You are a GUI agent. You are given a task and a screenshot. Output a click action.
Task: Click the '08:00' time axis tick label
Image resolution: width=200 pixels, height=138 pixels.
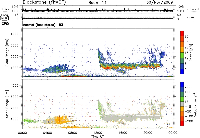tap(73, 133)
